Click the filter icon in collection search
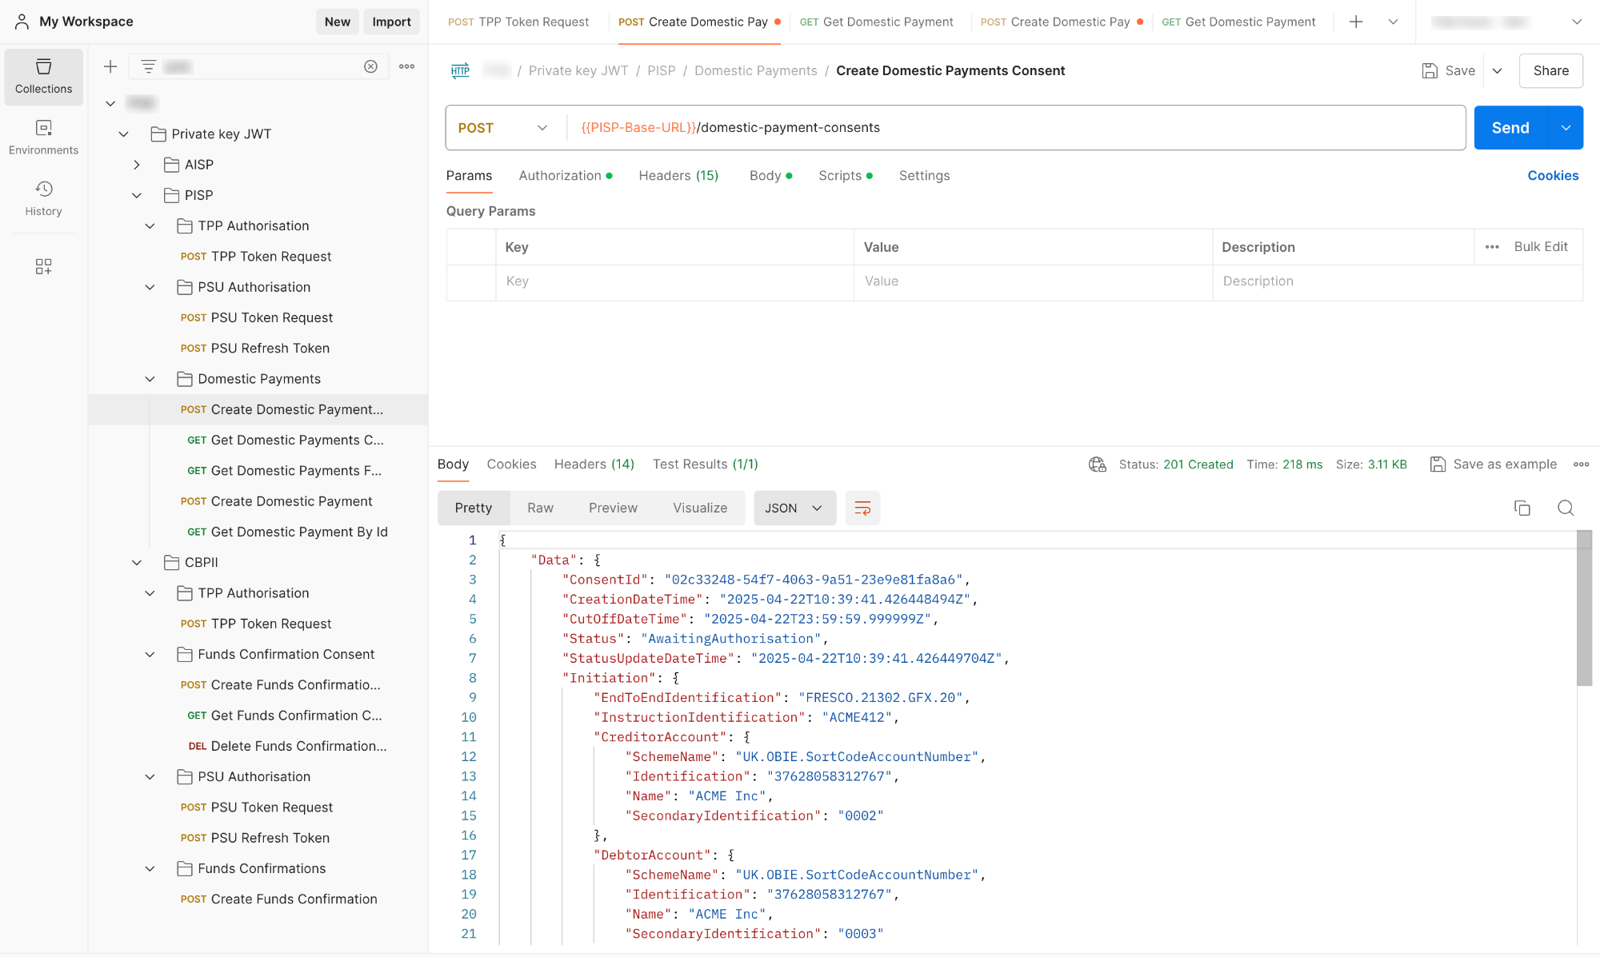Screen dimensions: 1600x957 tap(148, 66)
